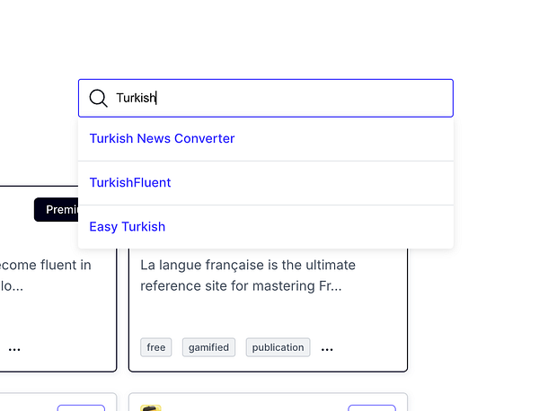Click into the Turkish search field
Screen dimensions: 539x411
[x=266, y=98]
